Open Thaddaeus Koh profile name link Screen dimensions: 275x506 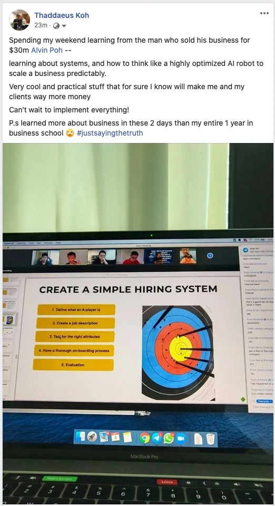[62, 15]
